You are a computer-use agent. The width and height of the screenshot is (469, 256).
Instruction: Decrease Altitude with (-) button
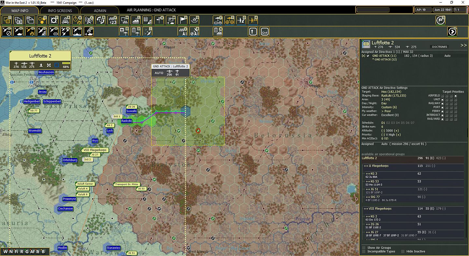tap(383, 131)
